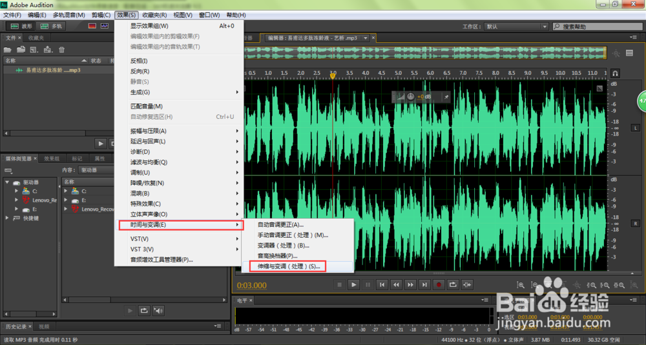
Task: Expand E: drive in left tree
Action: click(x=17, y=209)
